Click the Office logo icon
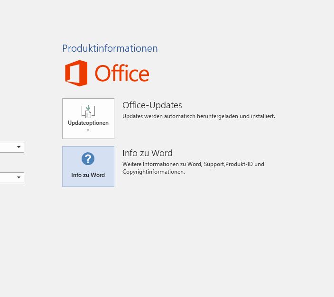The height and width of the screenshot is (297, 334). (x=76, y=73)
